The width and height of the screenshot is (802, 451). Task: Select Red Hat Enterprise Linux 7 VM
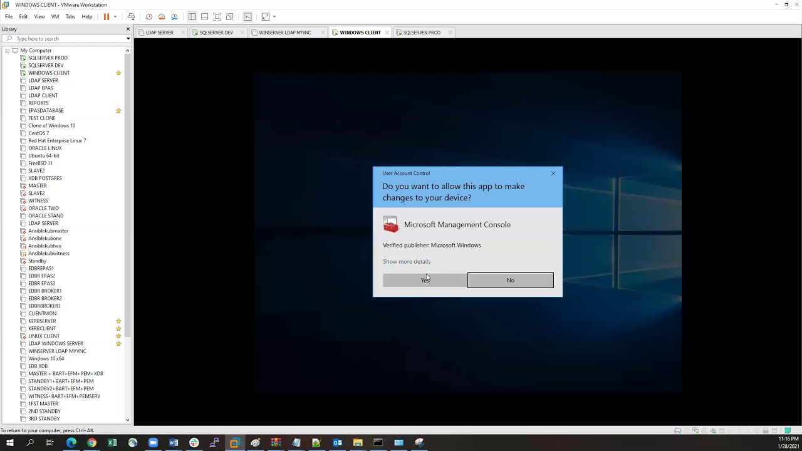click(x=57, y=141)
